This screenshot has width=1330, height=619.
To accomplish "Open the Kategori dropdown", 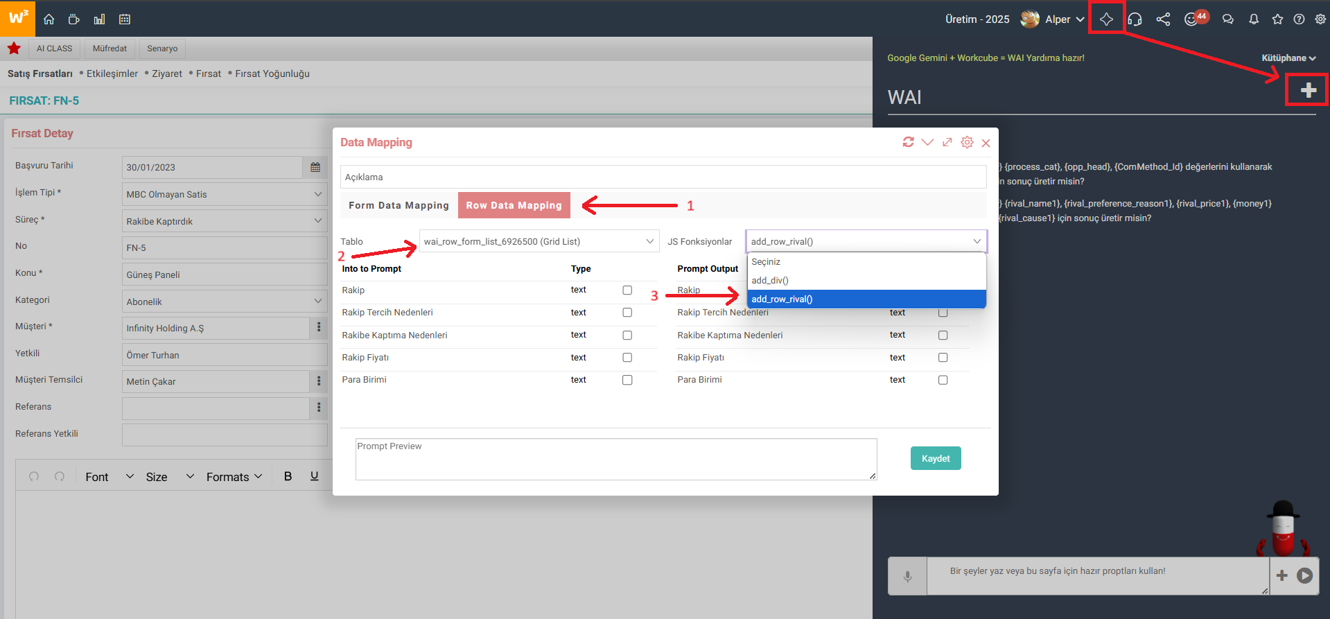I will pyautogui.click(x=225, y=302).
